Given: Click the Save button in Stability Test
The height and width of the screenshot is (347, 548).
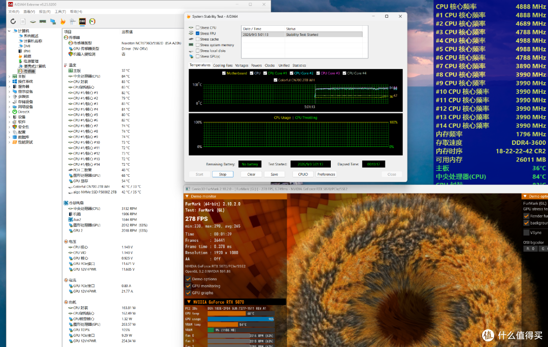Looking at the screenshot, I should pyautogui.click(x=275, y=174).
